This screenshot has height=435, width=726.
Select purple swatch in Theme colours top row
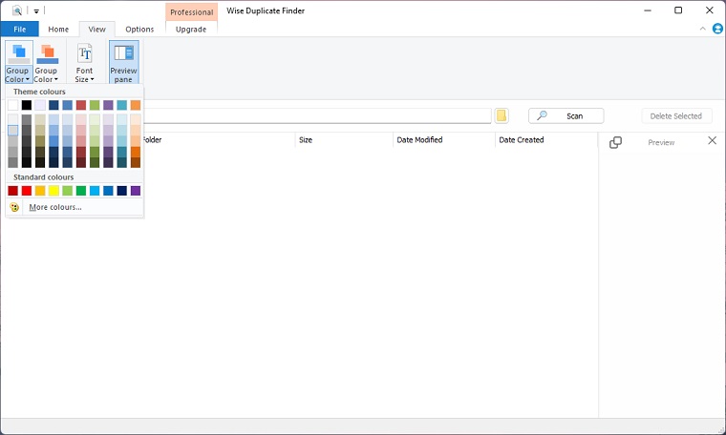tap(108, 105)
